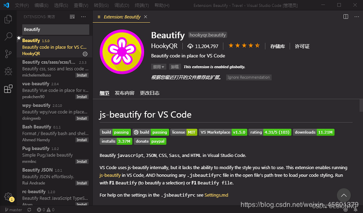Install Bash Beautify extension
Screen dimensions: 363x213
tap(82, 140)
